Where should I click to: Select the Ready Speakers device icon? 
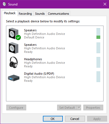[x=13, y=48]
